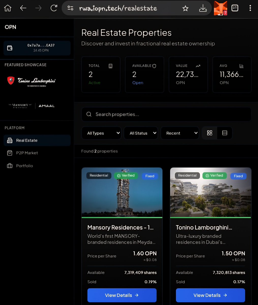Click the P2P Market bag icon
The height and width of the screenshot is (305, 258).
(x=9, y=153)
